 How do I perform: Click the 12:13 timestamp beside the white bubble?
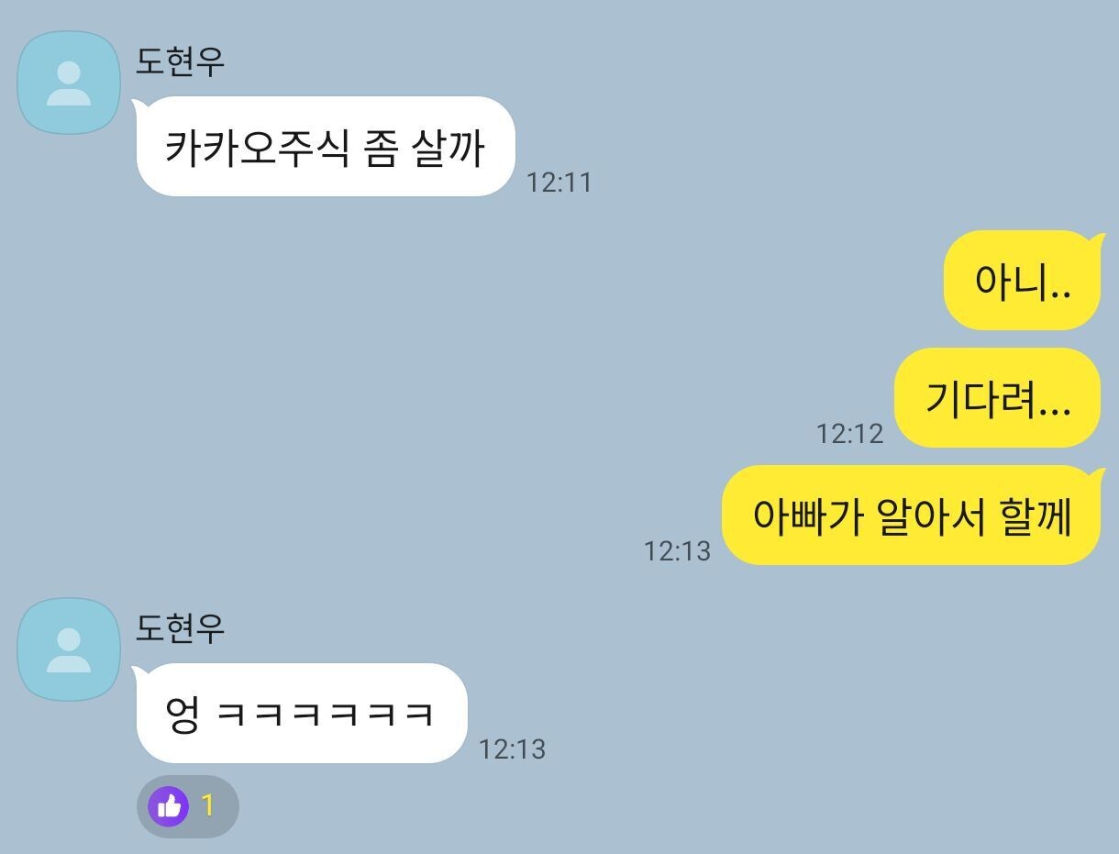pyautogui.click(x=512, y=749)
